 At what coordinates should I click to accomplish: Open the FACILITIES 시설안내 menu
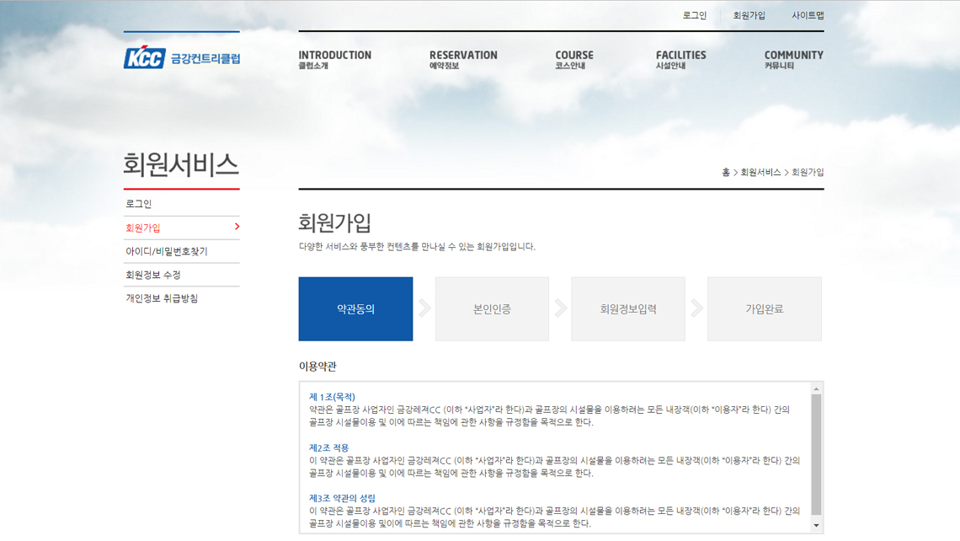pyautogui.click(x=680, y=59)
